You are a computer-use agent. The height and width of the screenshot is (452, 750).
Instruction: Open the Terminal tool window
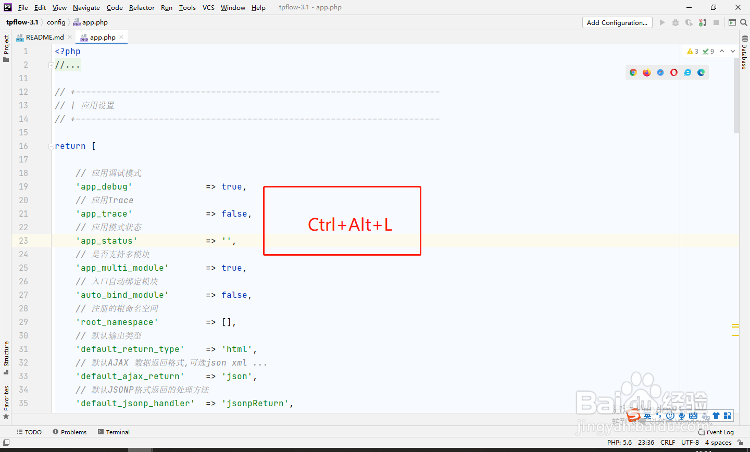tap(114, 432)
